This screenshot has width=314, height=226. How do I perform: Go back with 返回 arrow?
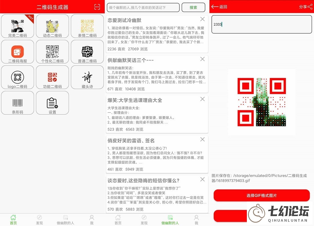pos(219,7)
